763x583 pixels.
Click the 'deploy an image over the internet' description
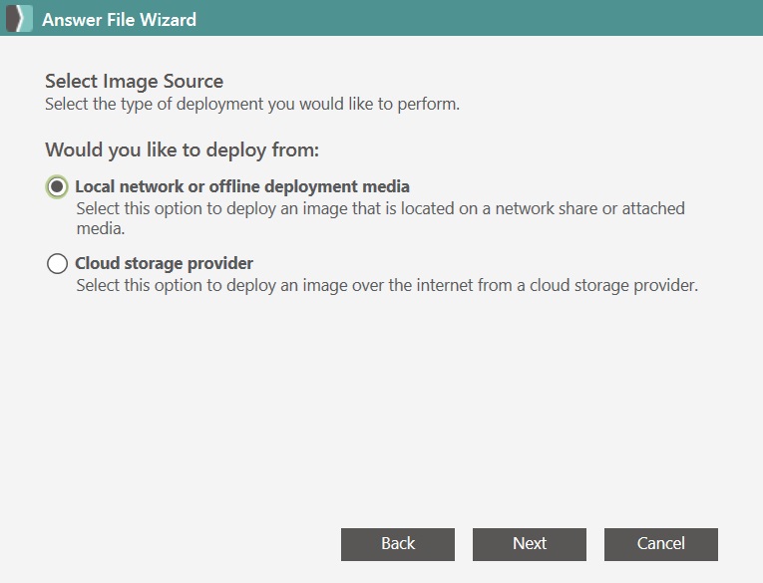click(x=387, y=285)
